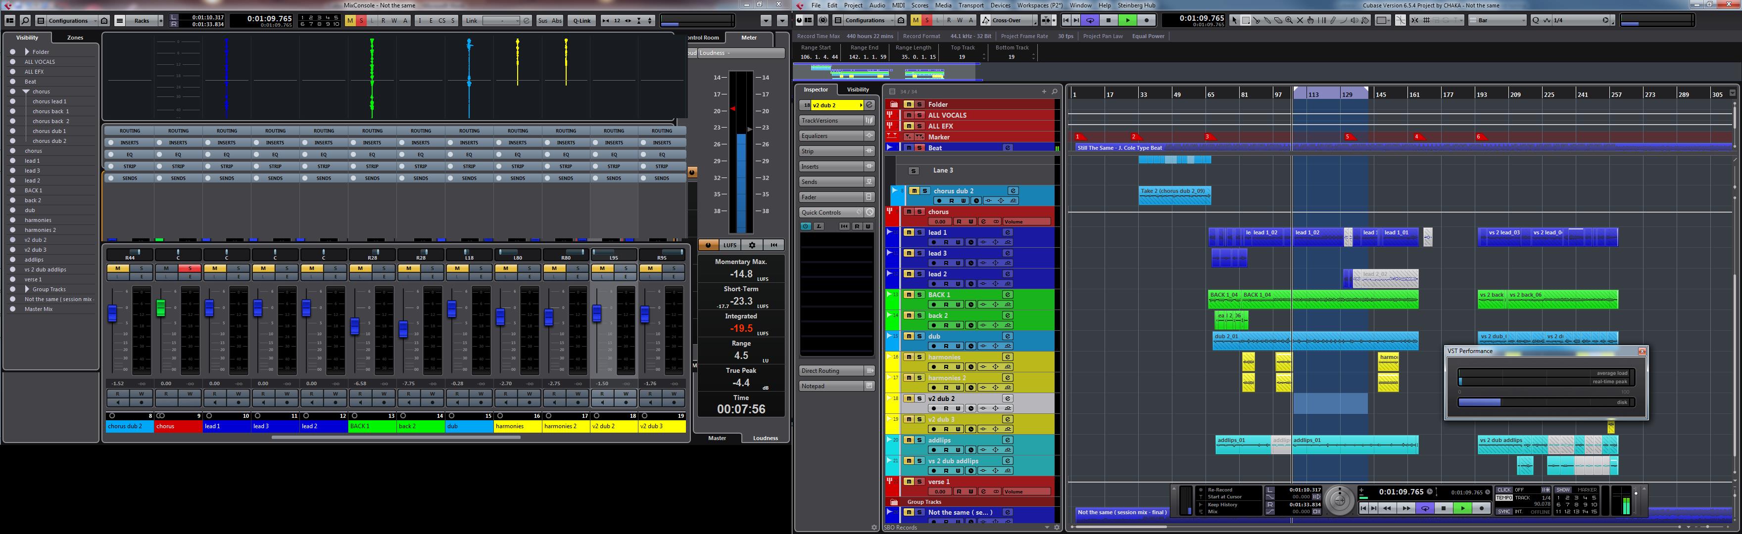Pick the Zoom magnifier tool
Viewport: 1742px width, 534px height.
click(1289, 20)
